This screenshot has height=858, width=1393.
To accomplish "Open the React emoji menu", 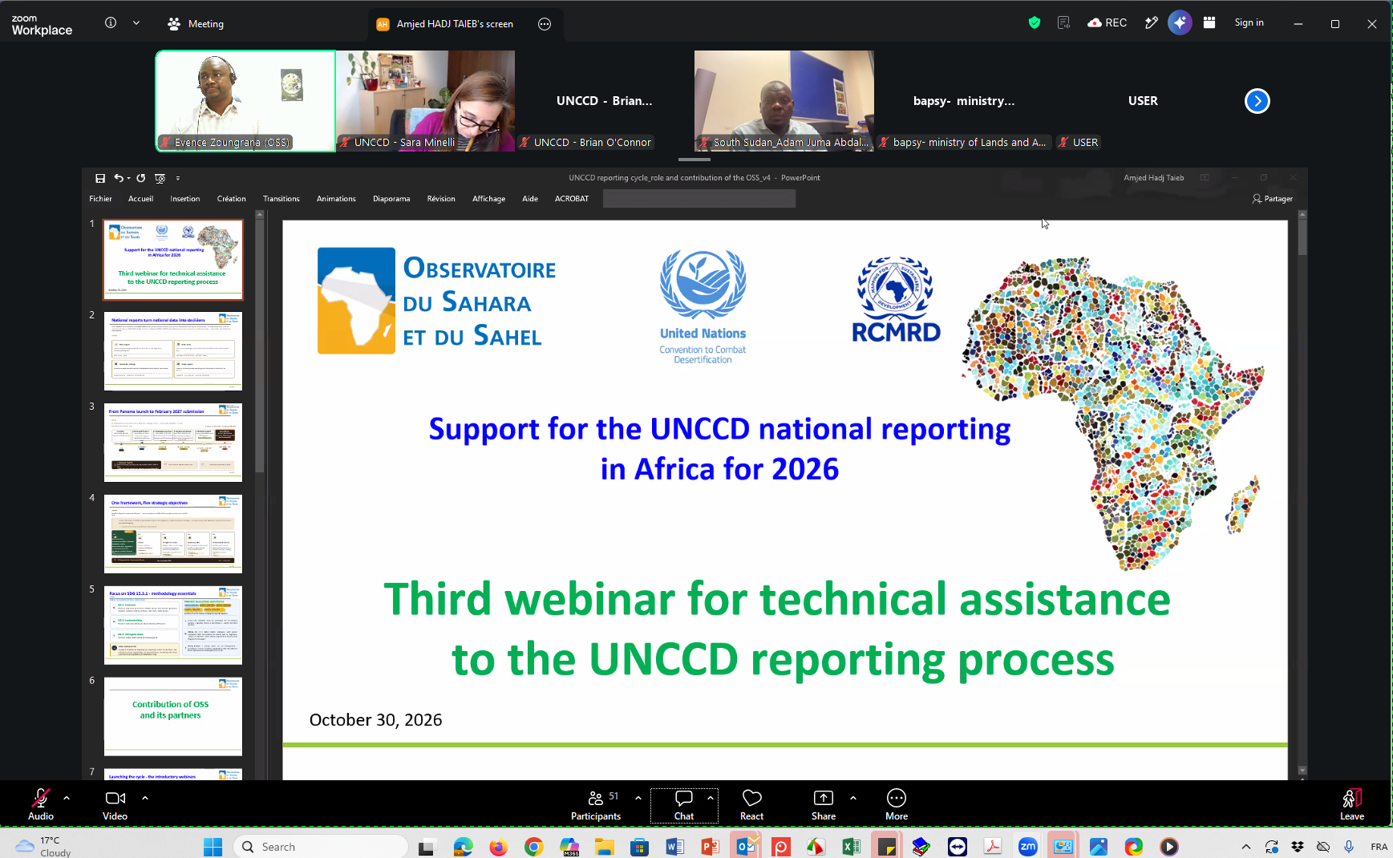I will click(752, 804).
